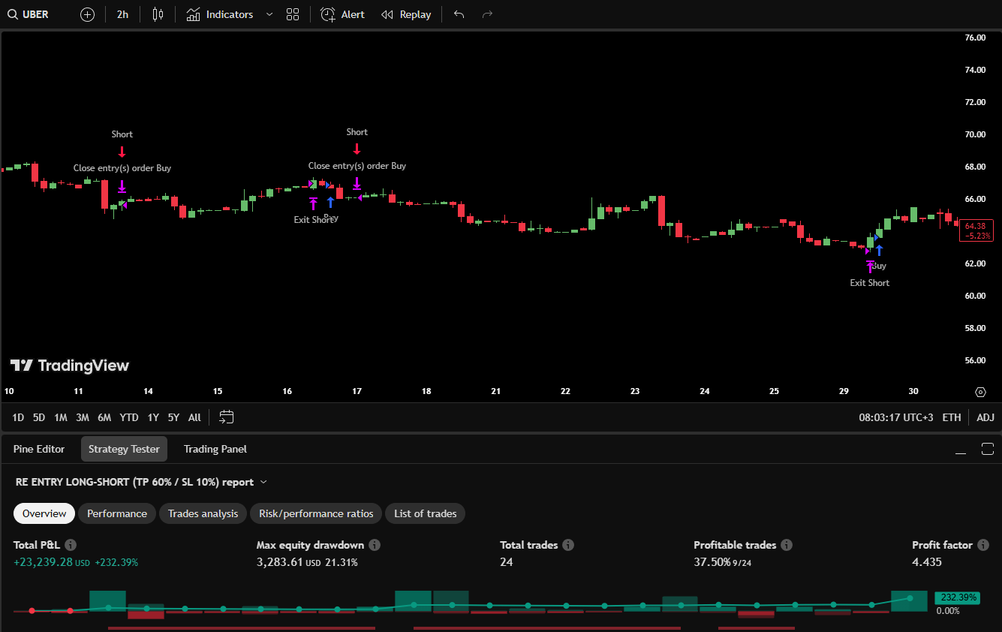Open the layout templates grid icon
Viewport: 1002px width, 632px height.
coord(293,14)
